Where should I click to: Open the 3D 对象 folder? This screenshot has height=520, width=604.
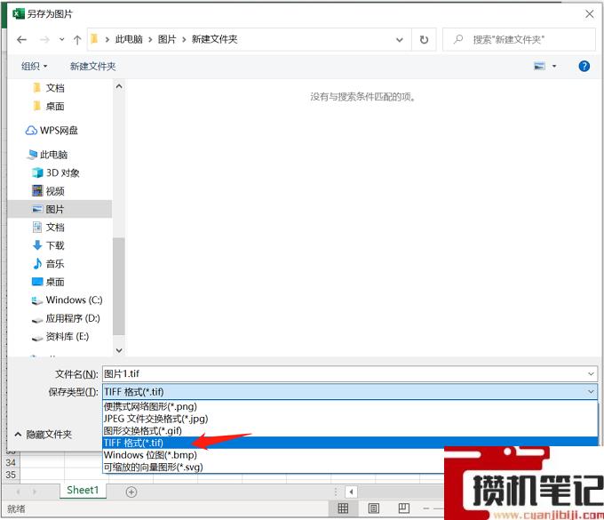tap(56, 172)
